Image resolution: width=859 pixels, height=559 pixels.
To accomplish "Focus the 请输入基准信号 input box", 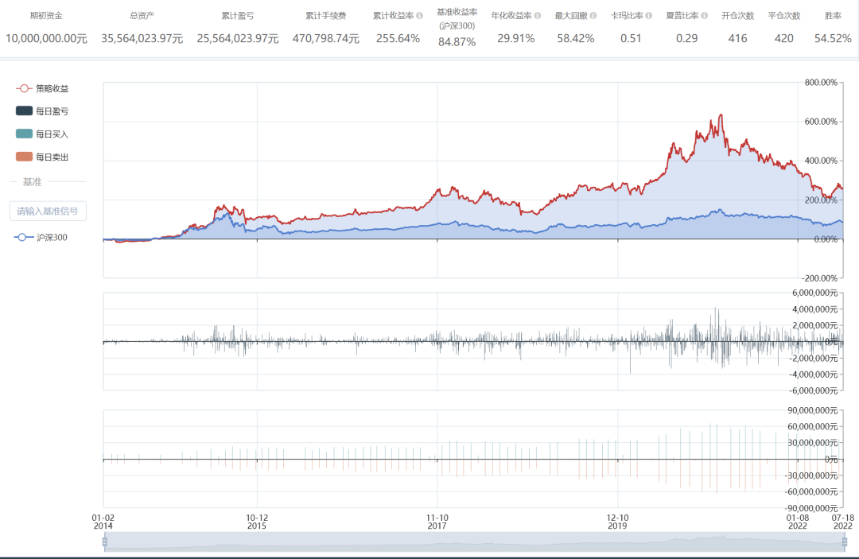I will click(48, 211).
